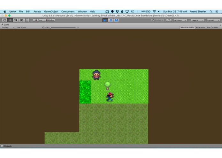Toggle Mute Audio
The height and width of the screenshot is (158, 222).
pyautogui.click(x=201, y=28)
